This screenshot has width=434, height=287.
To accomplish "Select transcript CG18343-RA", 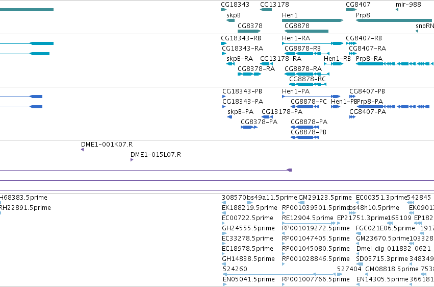I will pos(242,49).
